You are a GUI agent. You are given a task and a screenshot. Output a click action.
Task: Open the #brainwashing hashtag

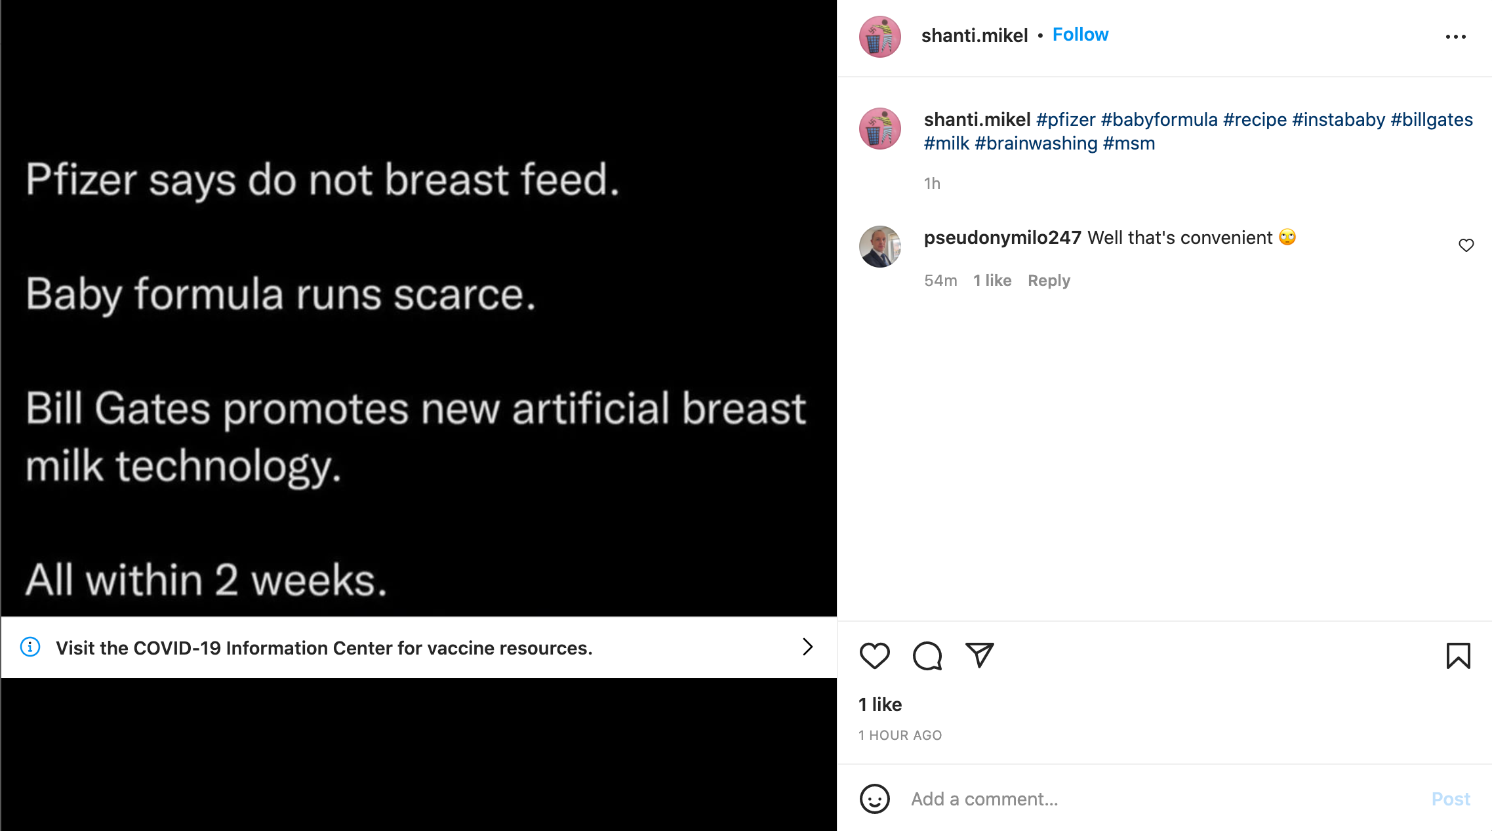click(x=1036, y=143)
